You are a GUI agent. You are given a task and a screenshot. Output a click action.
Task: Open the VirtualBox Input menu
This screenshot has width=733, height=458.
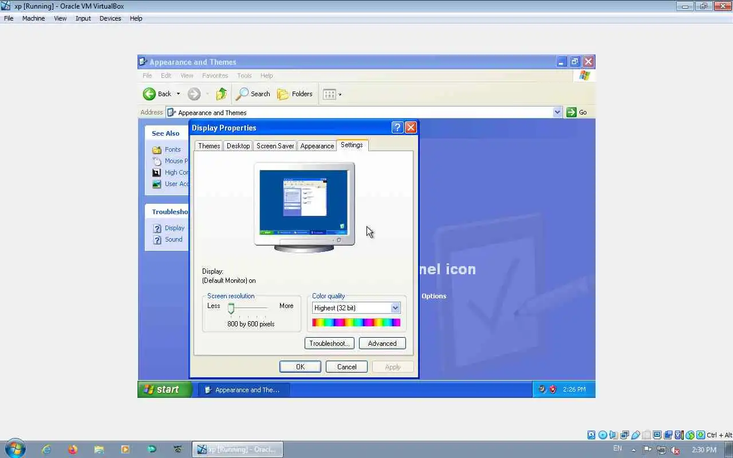83,18
